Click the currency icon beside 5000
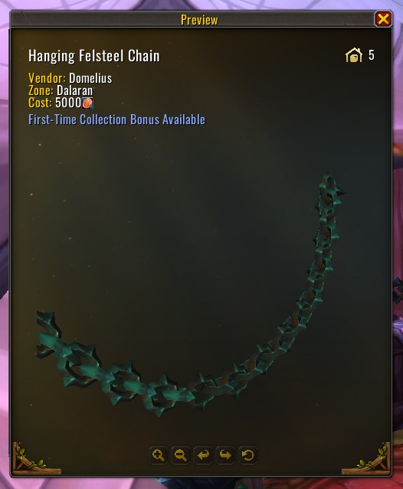 click(87, 103)
